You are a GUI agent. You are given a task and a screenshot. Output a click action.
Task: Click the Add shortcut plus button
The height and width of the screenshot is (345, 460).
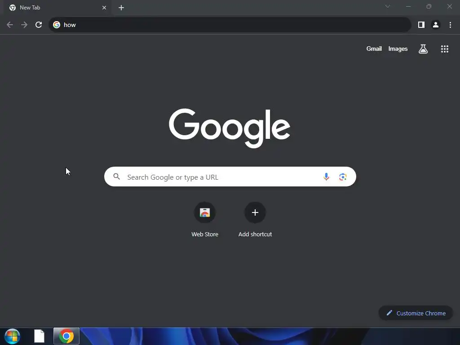pyautogui.click(x=255, y=212)
